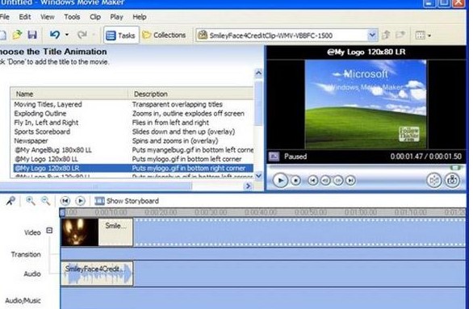Click the task pane scroll up arrow
Screen dimensions: 473x309
258,73
